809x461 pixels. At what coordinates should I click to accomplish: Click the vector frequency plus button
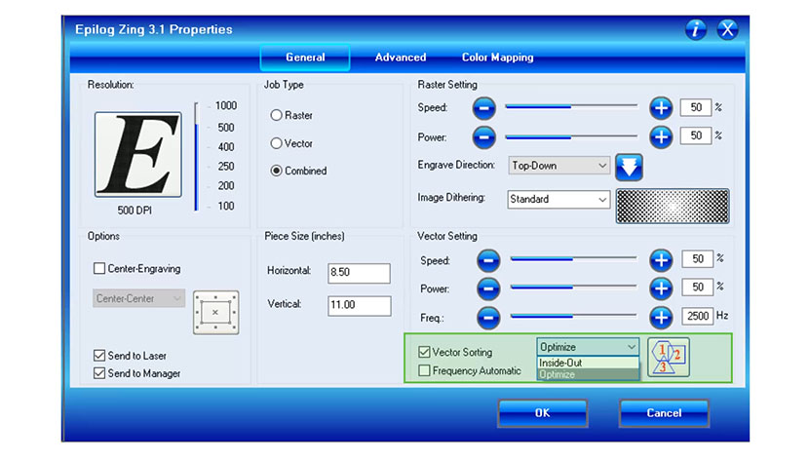tap(661, 316)
